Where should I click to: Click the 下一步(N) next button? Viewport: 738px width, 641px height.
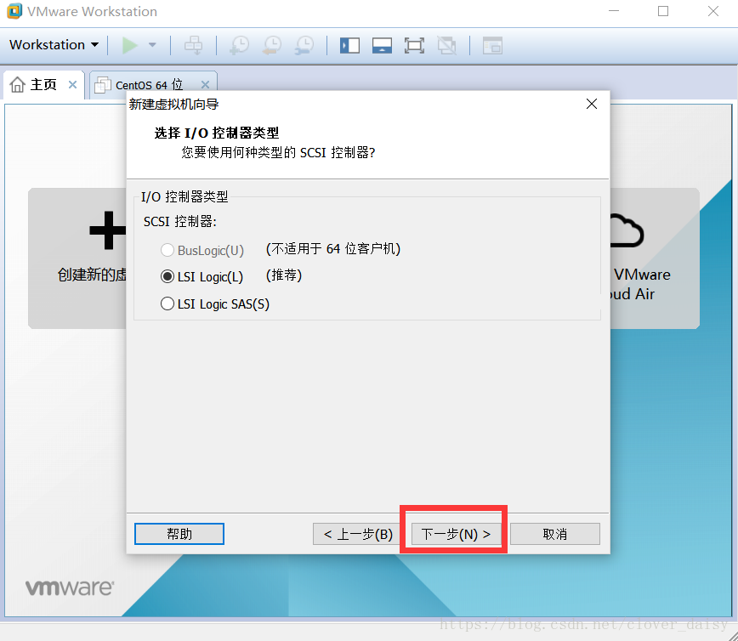[x=456, y=534]
